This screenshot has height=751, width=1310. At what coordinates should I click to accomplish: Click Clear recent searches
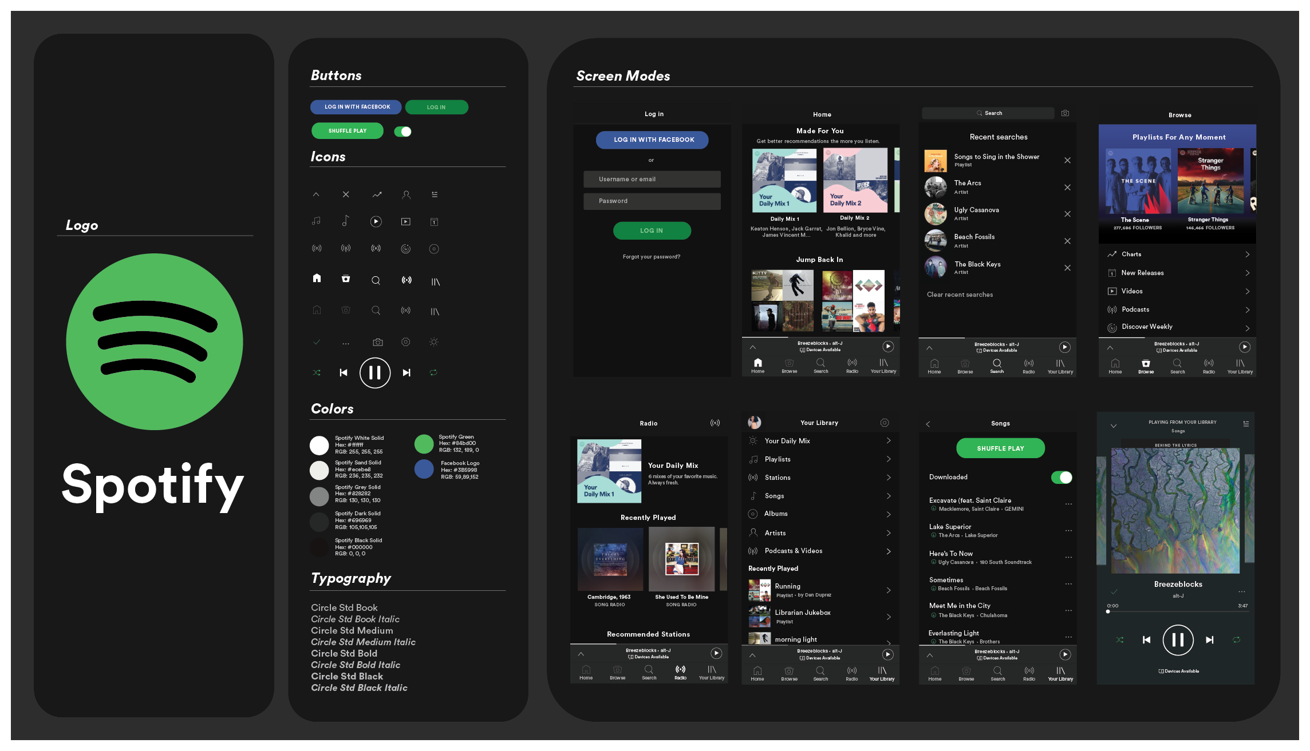[x=960, y=295]
